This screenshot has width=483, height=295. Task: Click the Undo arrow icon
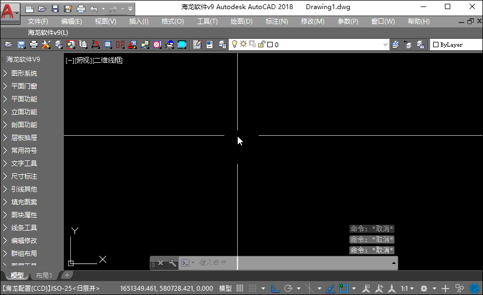[93, 9]
